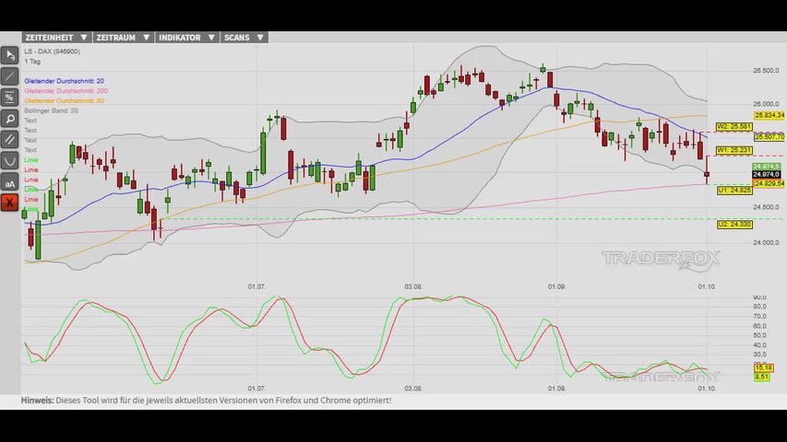Toggle the Gleitender Durchschnitt: 20 legend entry

click(x=65, y=81)
